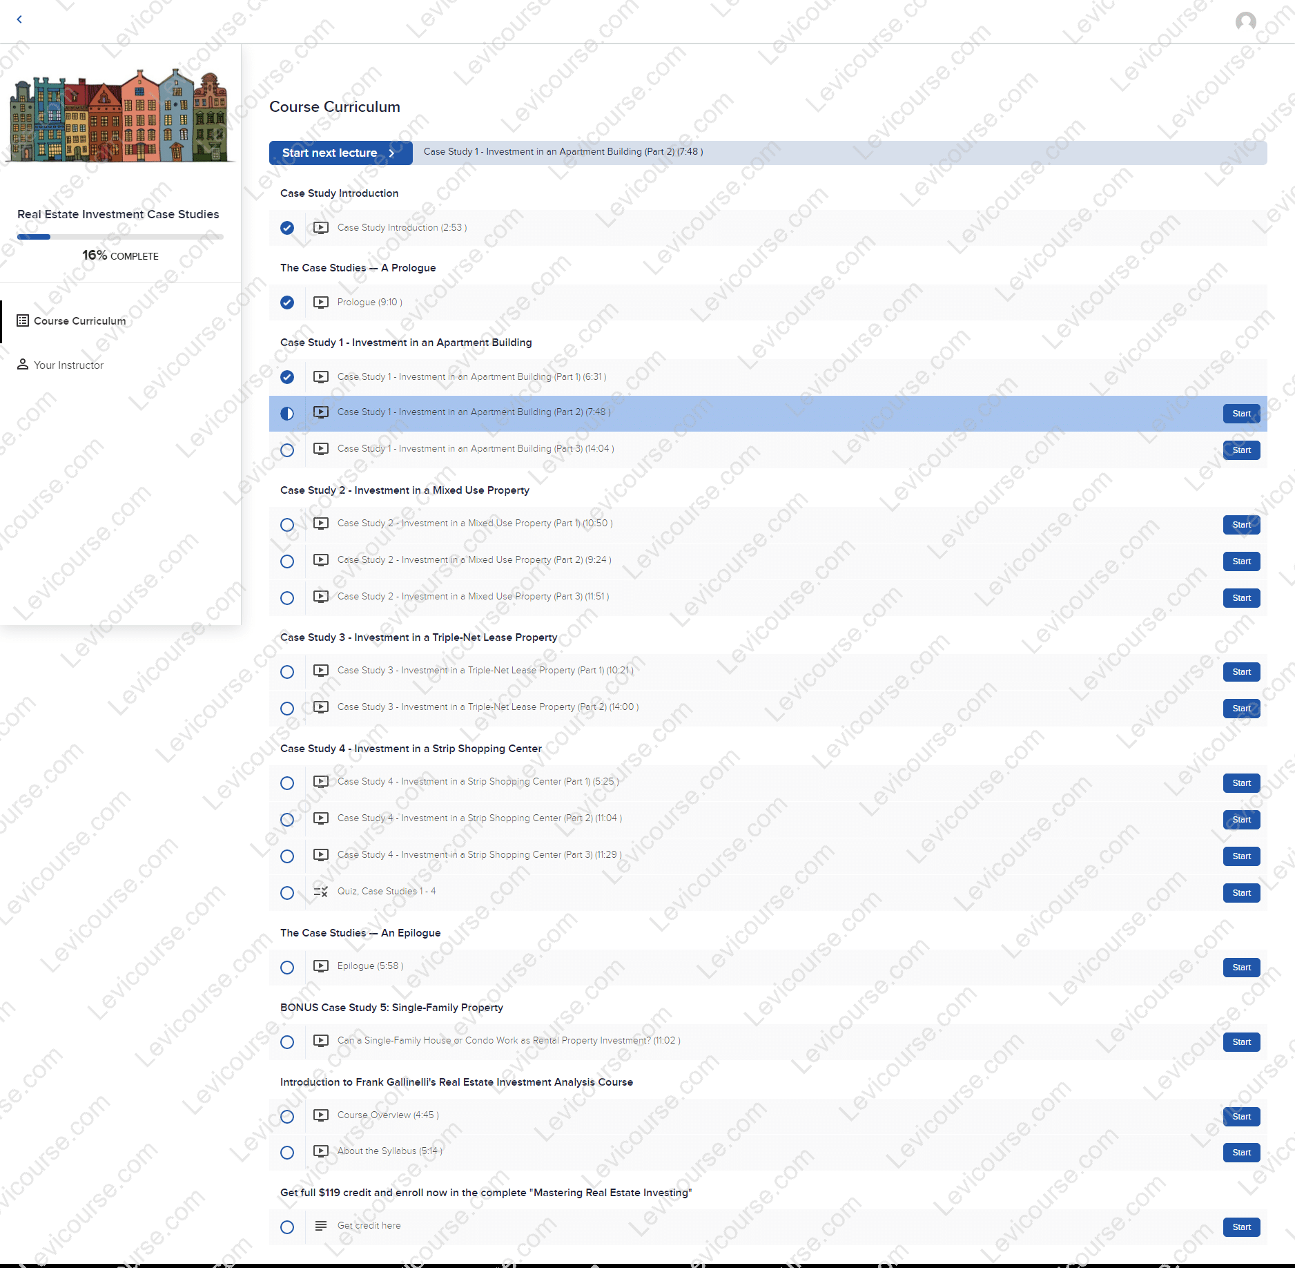Click the video icon for About the Syllabus

321,1151
